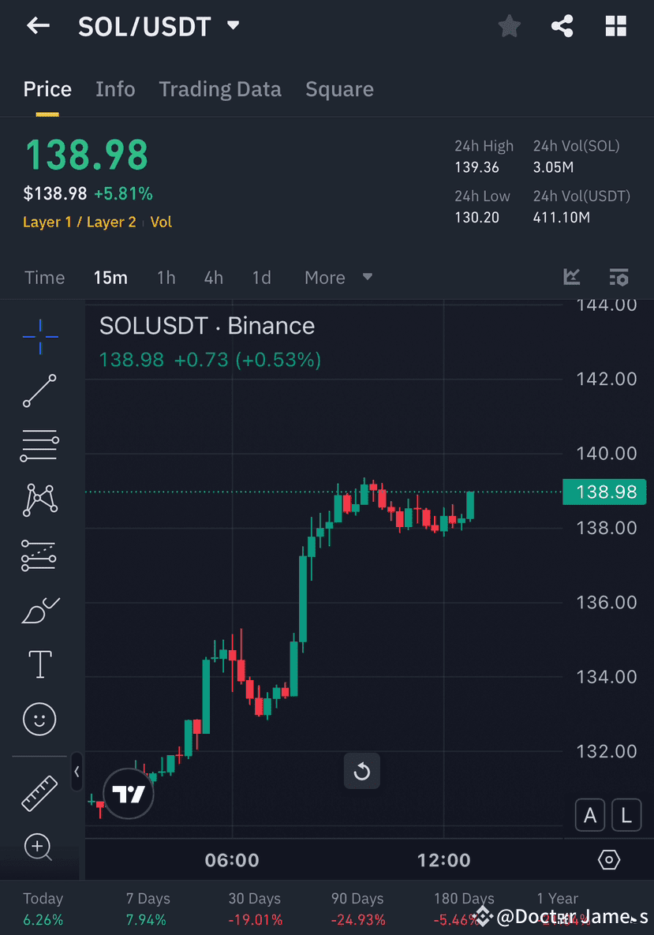The height and width of the screenshot is (935, 654).
Task: Select the text annotation tool
Action: pos(39,664)
